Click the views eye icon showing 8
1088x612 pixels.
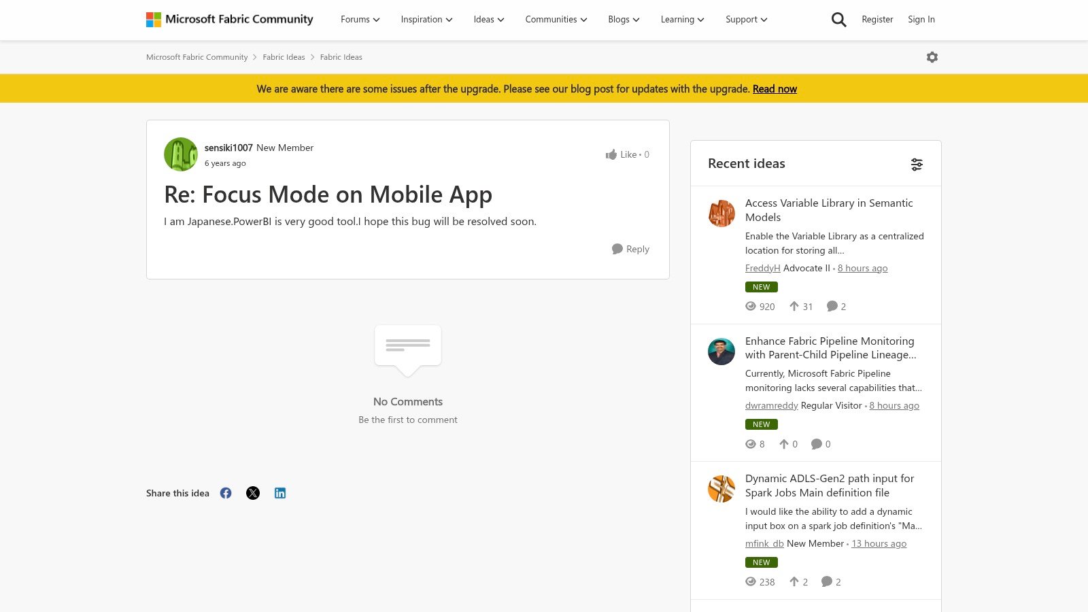pos(751,444)
